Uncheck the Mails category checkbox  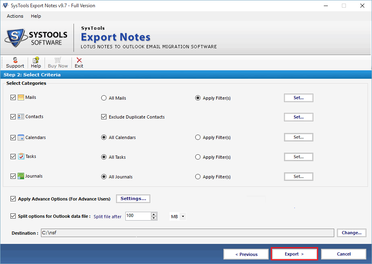click(x=13, y=98)
